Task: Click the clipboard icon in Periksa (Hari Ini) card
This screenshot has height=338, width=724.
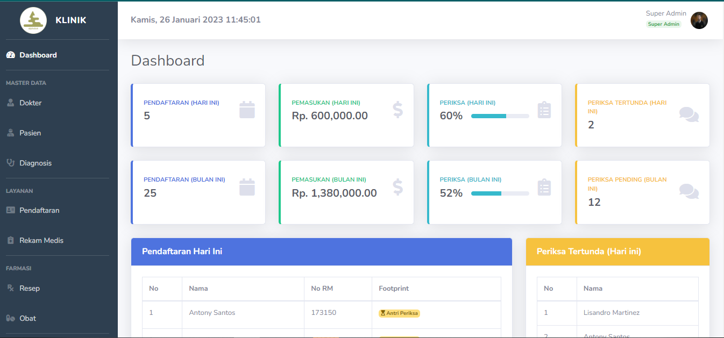Action: [x=544, y=110]
